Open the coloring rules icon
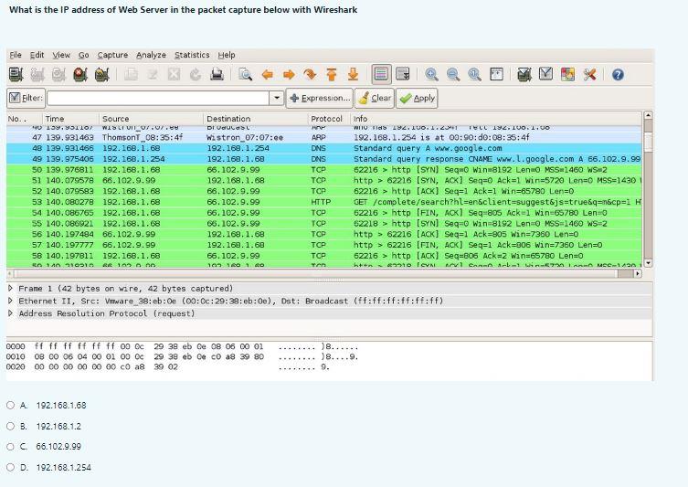The image size is (688, 487). [x=567, y=74]
